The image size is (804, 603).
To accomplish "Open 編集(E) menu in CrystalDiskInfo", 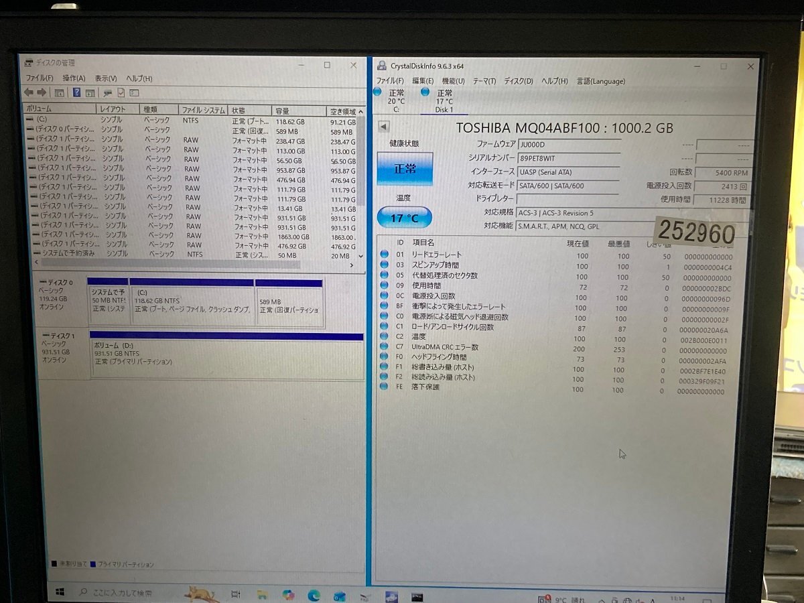I will coord(423,81).
